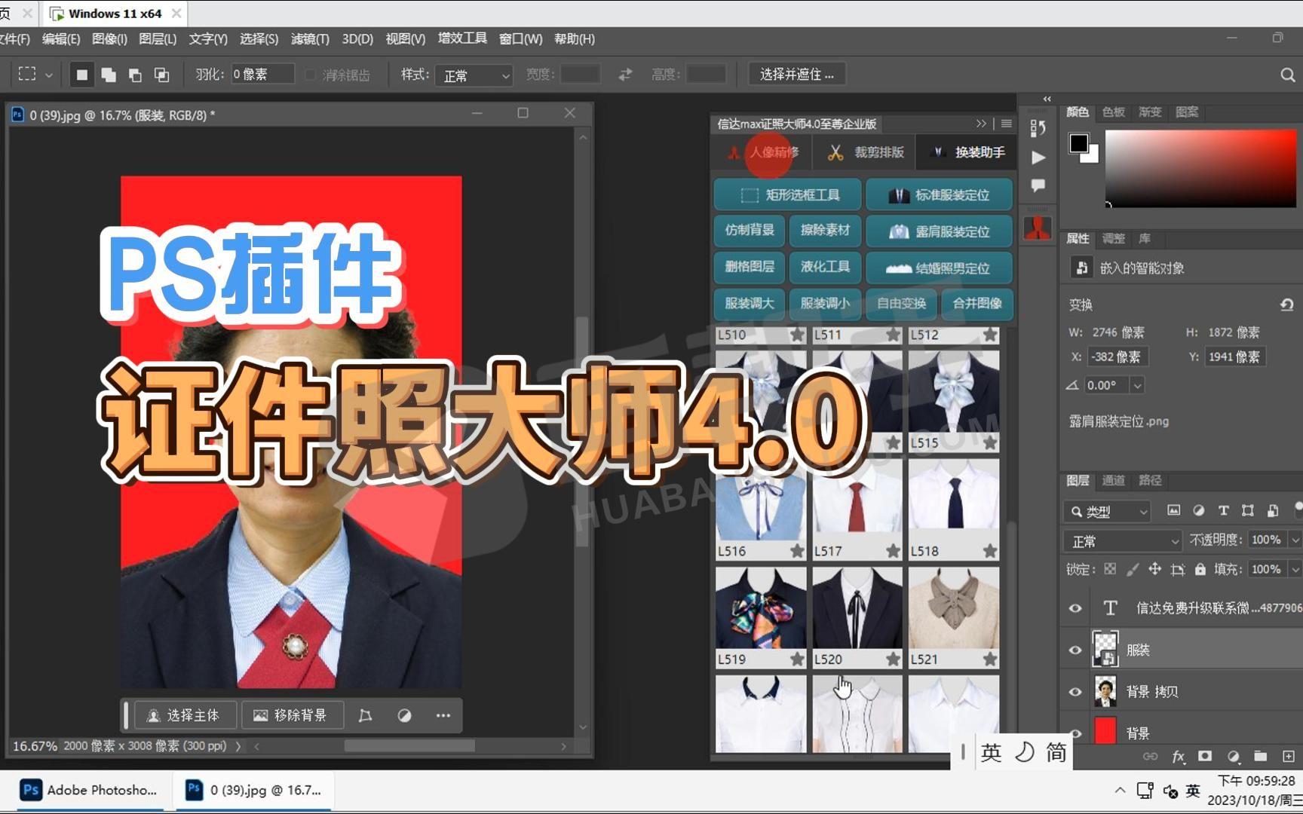
Task: Open the search icon in options bar
Action: tap(1287, 75)
